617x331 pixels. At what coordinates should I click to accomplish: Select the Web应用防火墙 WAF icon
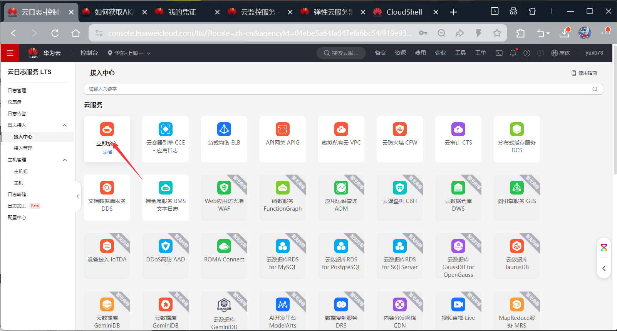pos(224,188)
